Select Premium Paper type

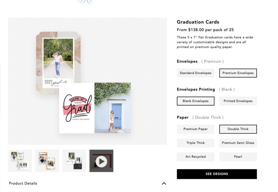(196, 129)
